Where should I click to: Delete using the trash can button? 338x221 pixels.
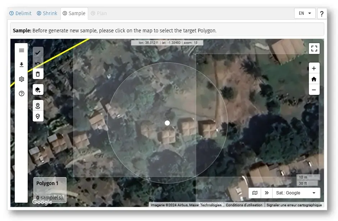tap(38, 74)
